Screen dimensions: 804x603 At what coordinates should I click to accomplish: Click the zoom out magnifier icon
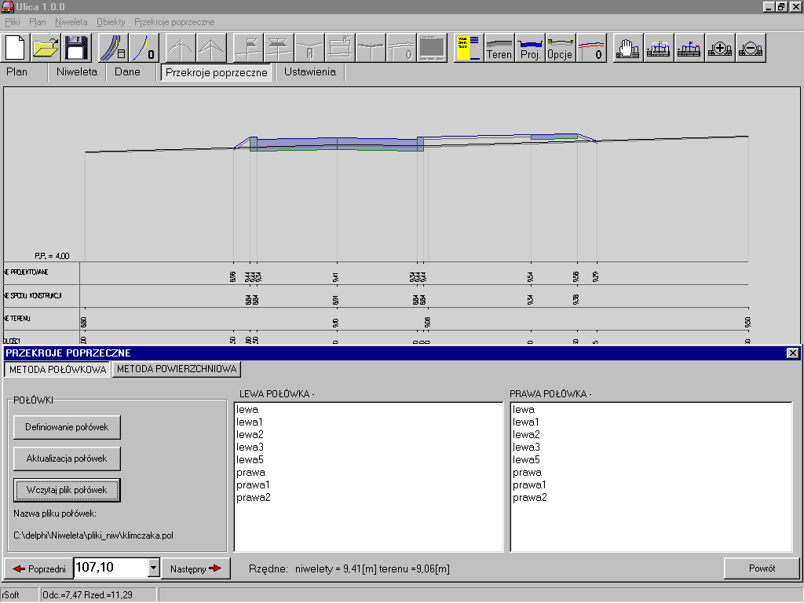pos(751,48)
